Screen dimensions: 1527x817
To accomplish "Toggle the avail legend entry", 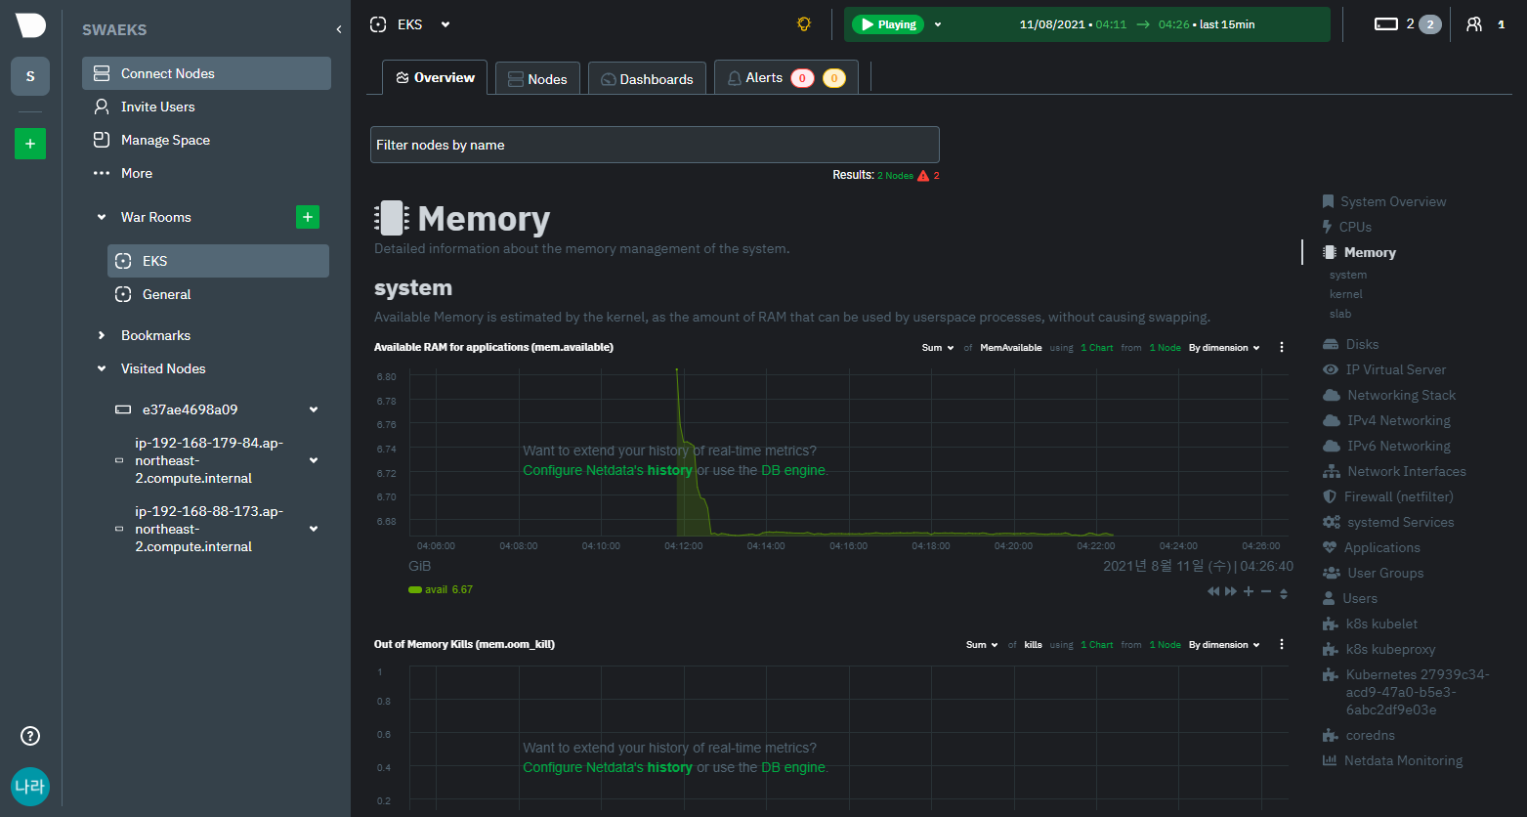I will pos(441,589).
